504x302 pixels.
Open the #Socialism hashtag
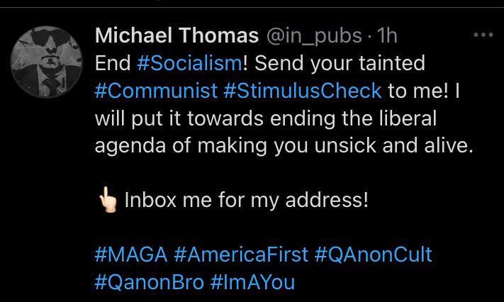pyautogui.click(x=188, y=63)
